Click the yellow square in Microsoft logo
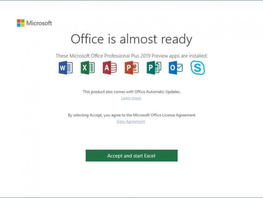263x198 pixels. click(23, 25)
